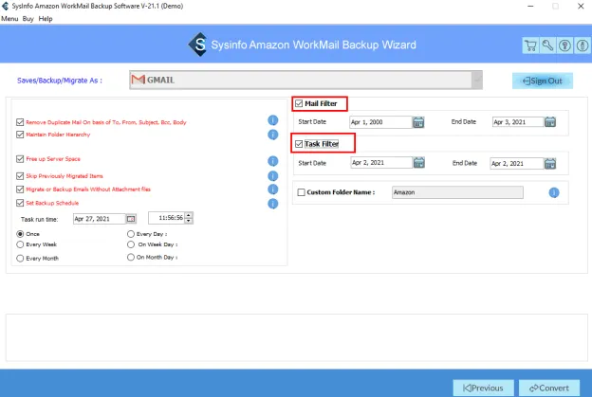Select the Every Week radio button
Image resolution: width=592 pixels, height=397 pixels.
pyautogui.click(x=21, y=244)
